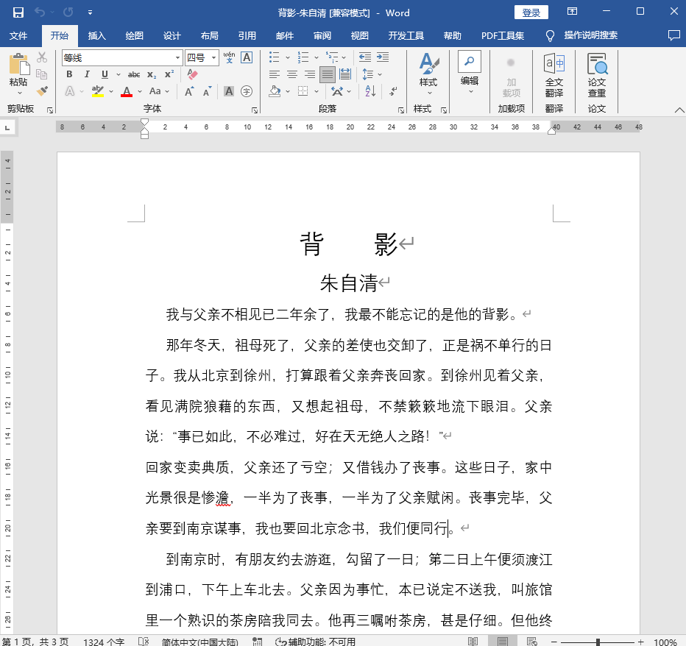Image resolution: width=686 pixels, height=646 pixels.
Task: Switch to the 设计 Design tab
Action: [172, 36]
